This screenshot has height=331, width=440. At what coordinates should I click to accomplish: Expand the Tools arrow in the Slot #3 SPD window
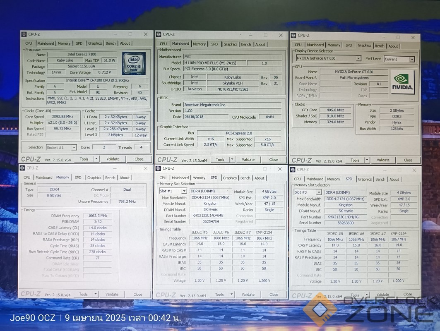coord(366,294)
